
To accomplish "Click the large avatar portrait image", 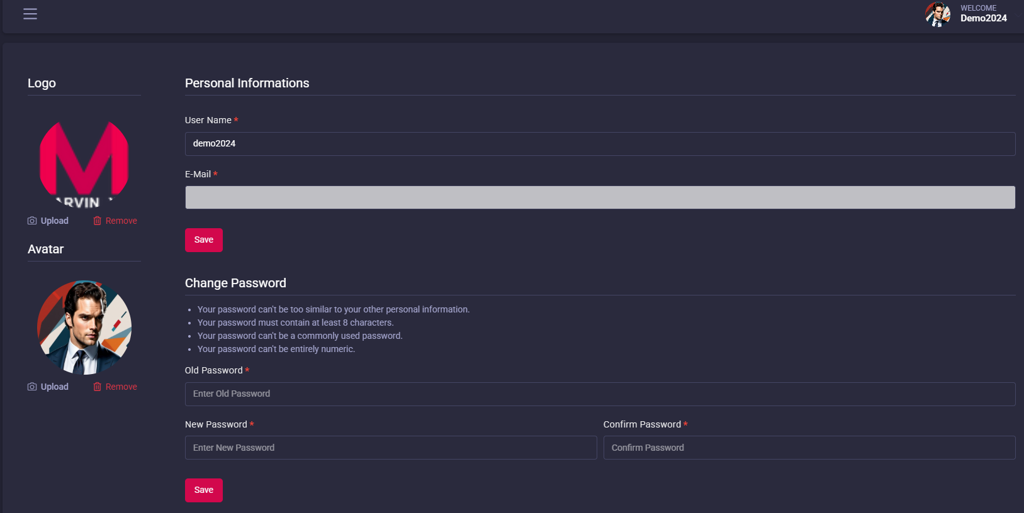I will (84, 328).
